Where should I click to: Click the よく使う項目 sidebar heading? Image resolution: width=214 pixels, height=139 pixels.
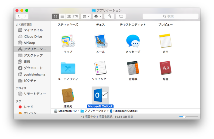tap(24, 24)
